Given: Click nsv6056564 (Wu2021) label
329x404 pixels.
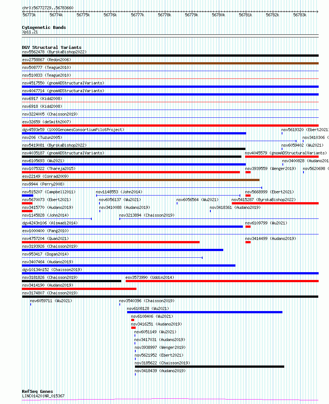Looking at the screenshot, I should [197, 200].
